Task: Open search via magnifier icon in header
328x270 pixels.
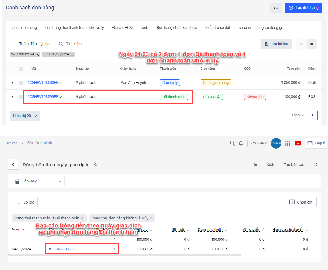Action: pyautogui.click(x=232, y=143)
